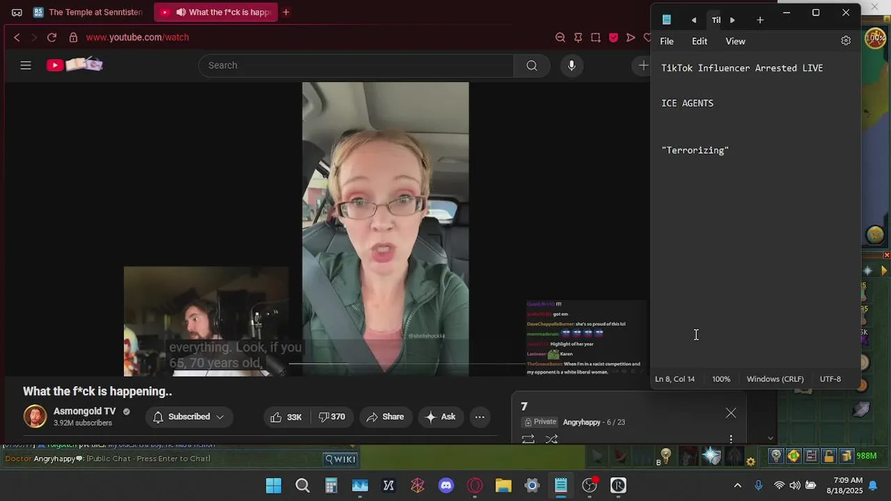
Task: Dislike the video showing 370
Action: 331,417
